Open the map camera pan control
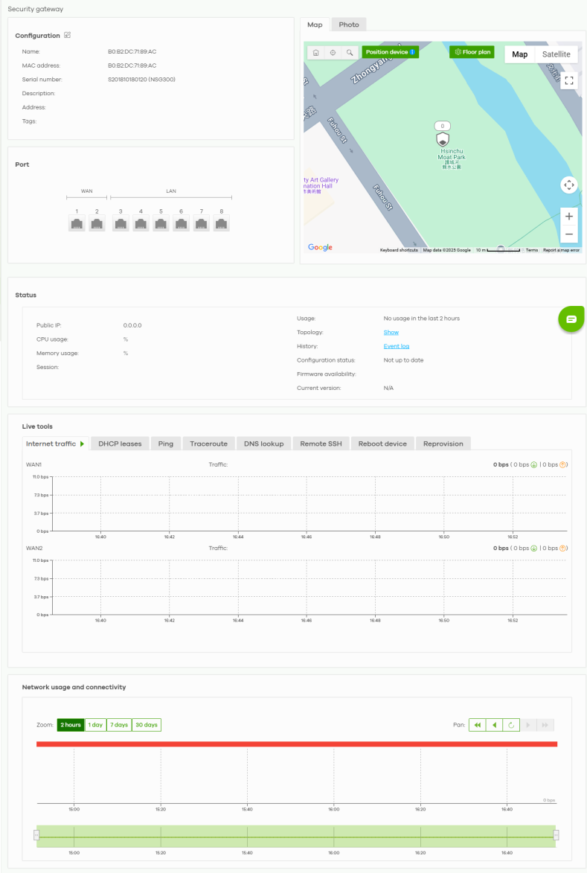 click(x=569, y=185)
